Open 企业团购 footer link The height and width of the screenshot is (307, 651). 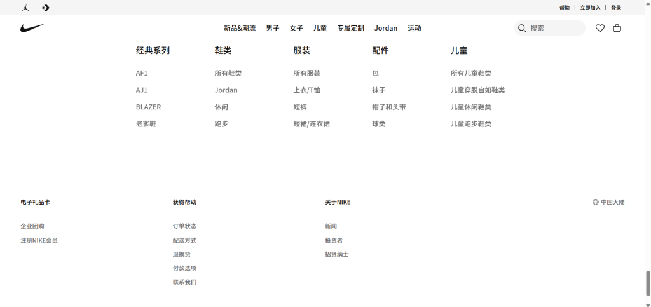coord(32,226)
